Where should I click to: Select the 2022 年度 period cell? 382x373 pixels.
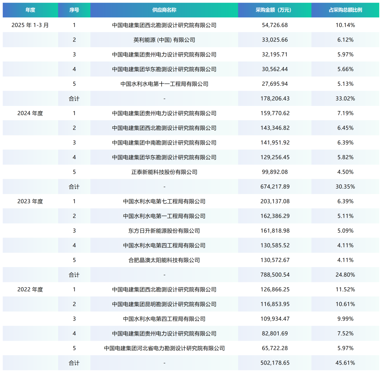(30, 289)
